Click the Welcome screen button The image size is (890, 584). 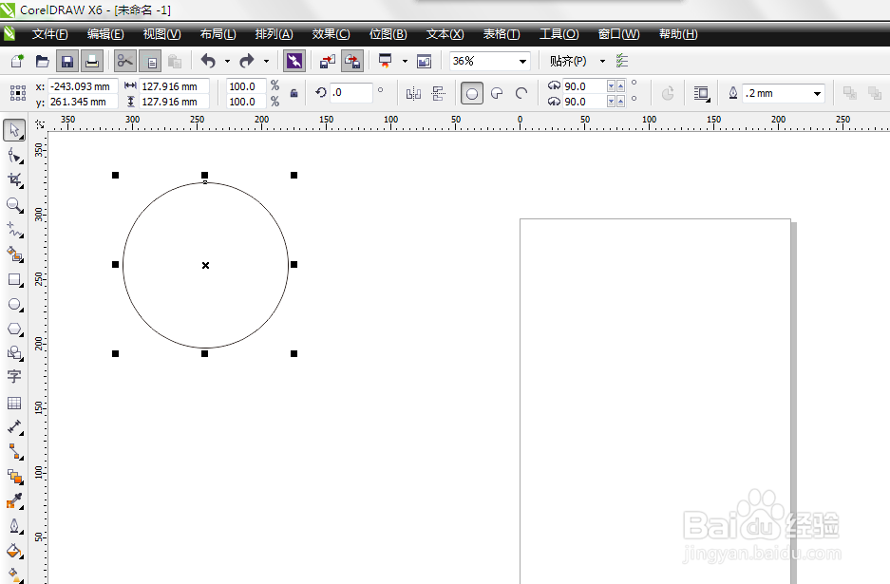click(424, 61)
